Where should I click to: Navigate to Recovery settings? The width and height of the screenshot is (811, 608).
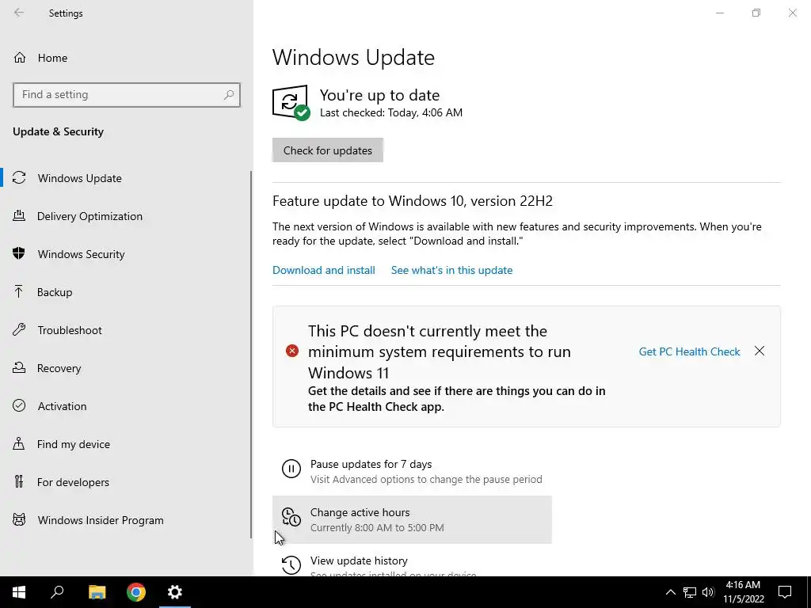pyautogui.click(x=59, y=368)
